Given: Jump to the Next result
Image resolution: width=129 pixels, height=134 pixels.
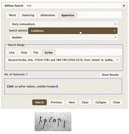Looking at the screenshot, I should 72,102.
